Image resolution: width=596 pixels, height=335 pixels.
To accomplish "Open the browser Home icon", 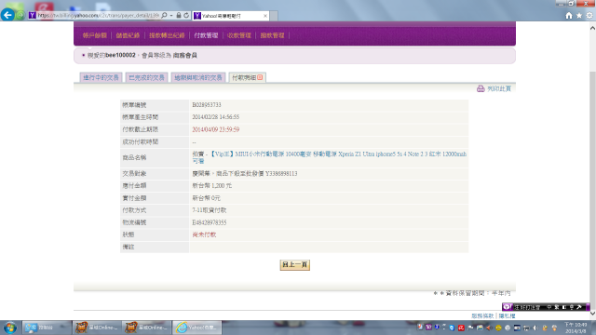I will [569, 16].
